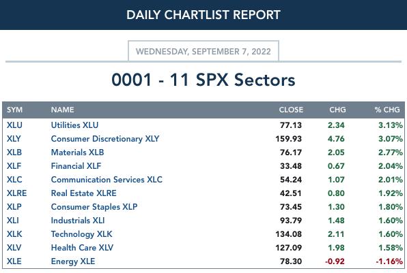407x273 pixels.
Task: Click the Wednesday, September 7, 2022 date box
Action: click(203, 51)
